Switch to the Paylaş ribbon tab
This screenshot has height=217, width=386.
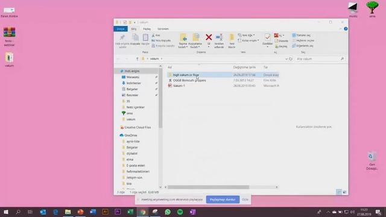[x=147, y=29]
